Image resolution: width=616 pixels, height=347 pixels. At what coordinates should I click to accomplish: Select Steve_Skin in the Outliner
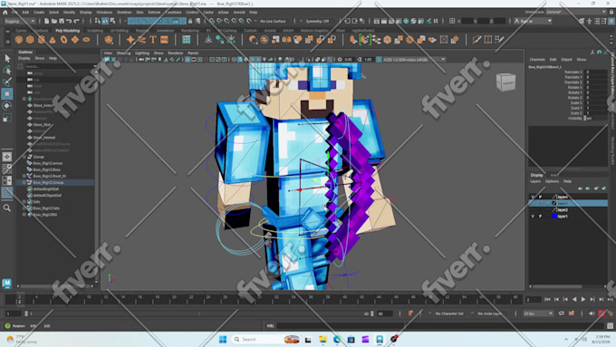[42, 124]
